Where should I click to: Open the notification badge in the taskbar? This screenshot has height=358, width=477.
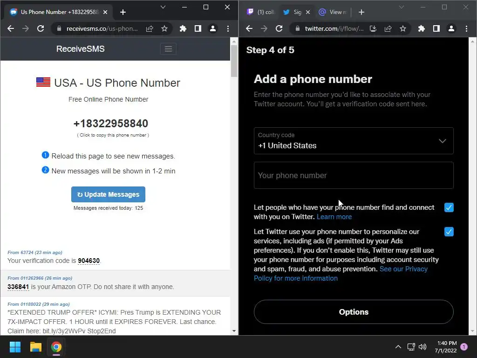[x=464, y=346]
